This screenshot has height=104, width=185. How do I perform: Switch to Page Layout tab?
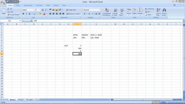(28, 5)
